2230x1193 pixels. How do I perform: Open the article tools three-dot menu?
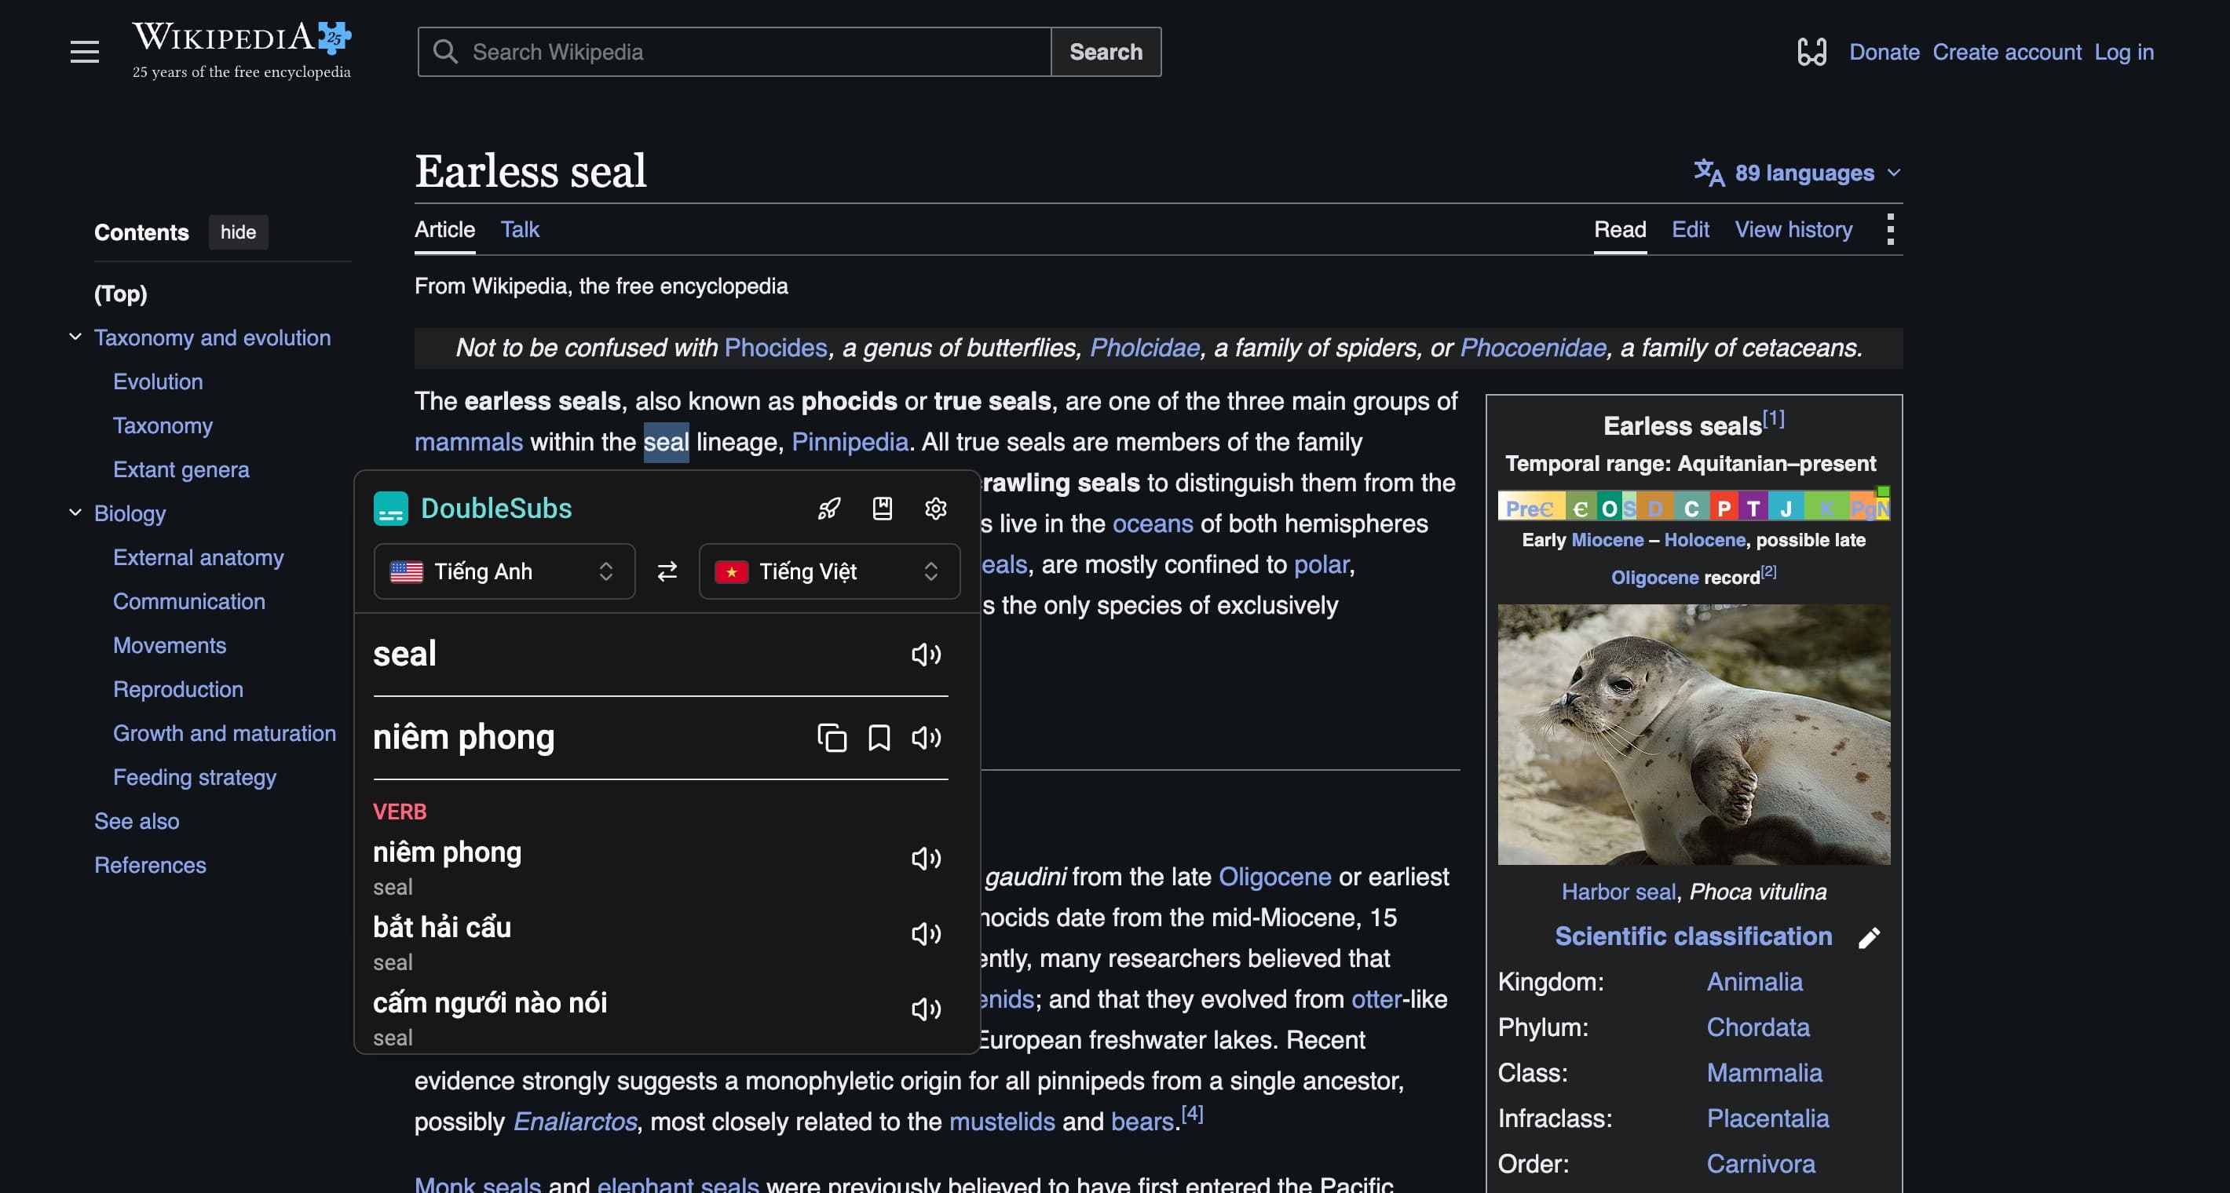pos(1890,229)
